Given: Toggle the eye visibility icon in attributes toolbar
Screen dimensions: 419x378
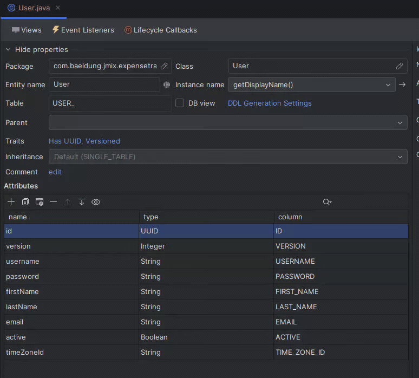Looking at the screenshot, I should coord(96,202).
